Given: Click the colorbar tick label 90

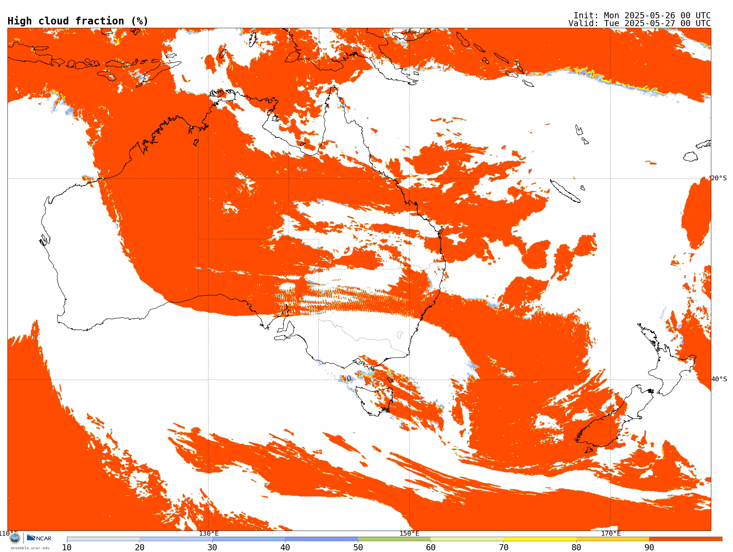Looking at the screenshot, I should click(649, 547).
